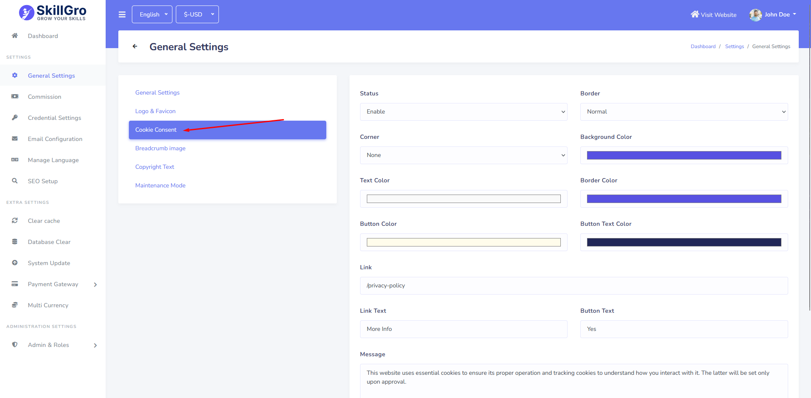
Task: Click the Database Clear icon
Action: pos(15,242)
